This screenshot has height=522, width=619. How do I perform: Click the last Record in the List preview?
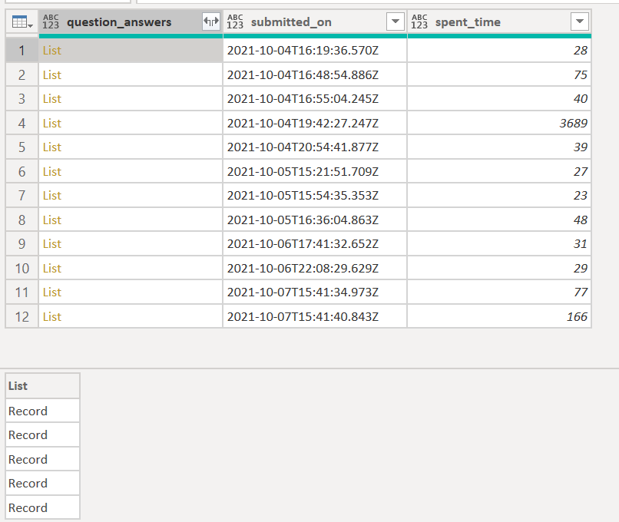(x=43, y=507)
